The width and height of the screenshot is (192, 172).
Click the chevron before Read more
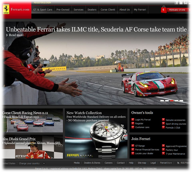(7, 35)
